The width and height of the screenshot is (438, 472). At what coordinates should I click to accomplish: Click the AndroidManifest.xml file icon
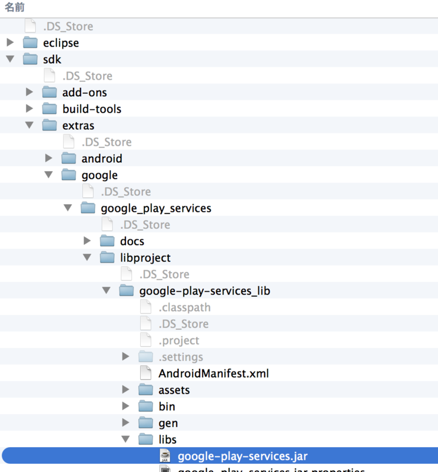click(x=145, y=373)
